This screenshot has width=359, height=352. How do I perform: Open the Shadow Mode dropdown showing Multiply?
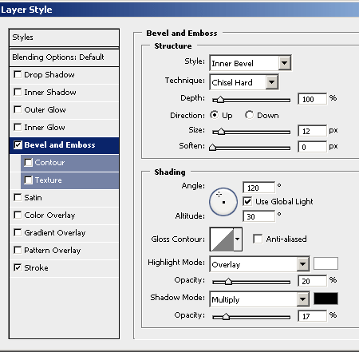tap(259, 299)
